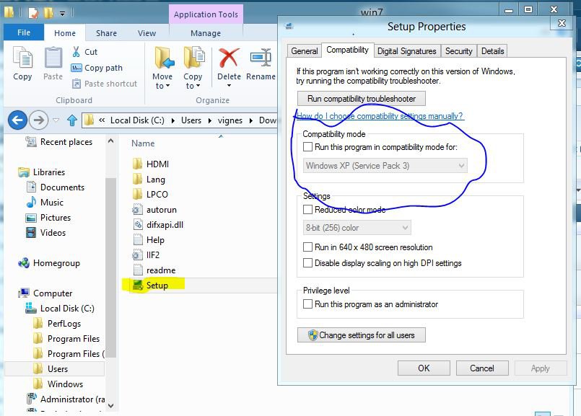The image size is (581, 416).
Task: Click the Forward navigation arrow
Action: point(38,120)
